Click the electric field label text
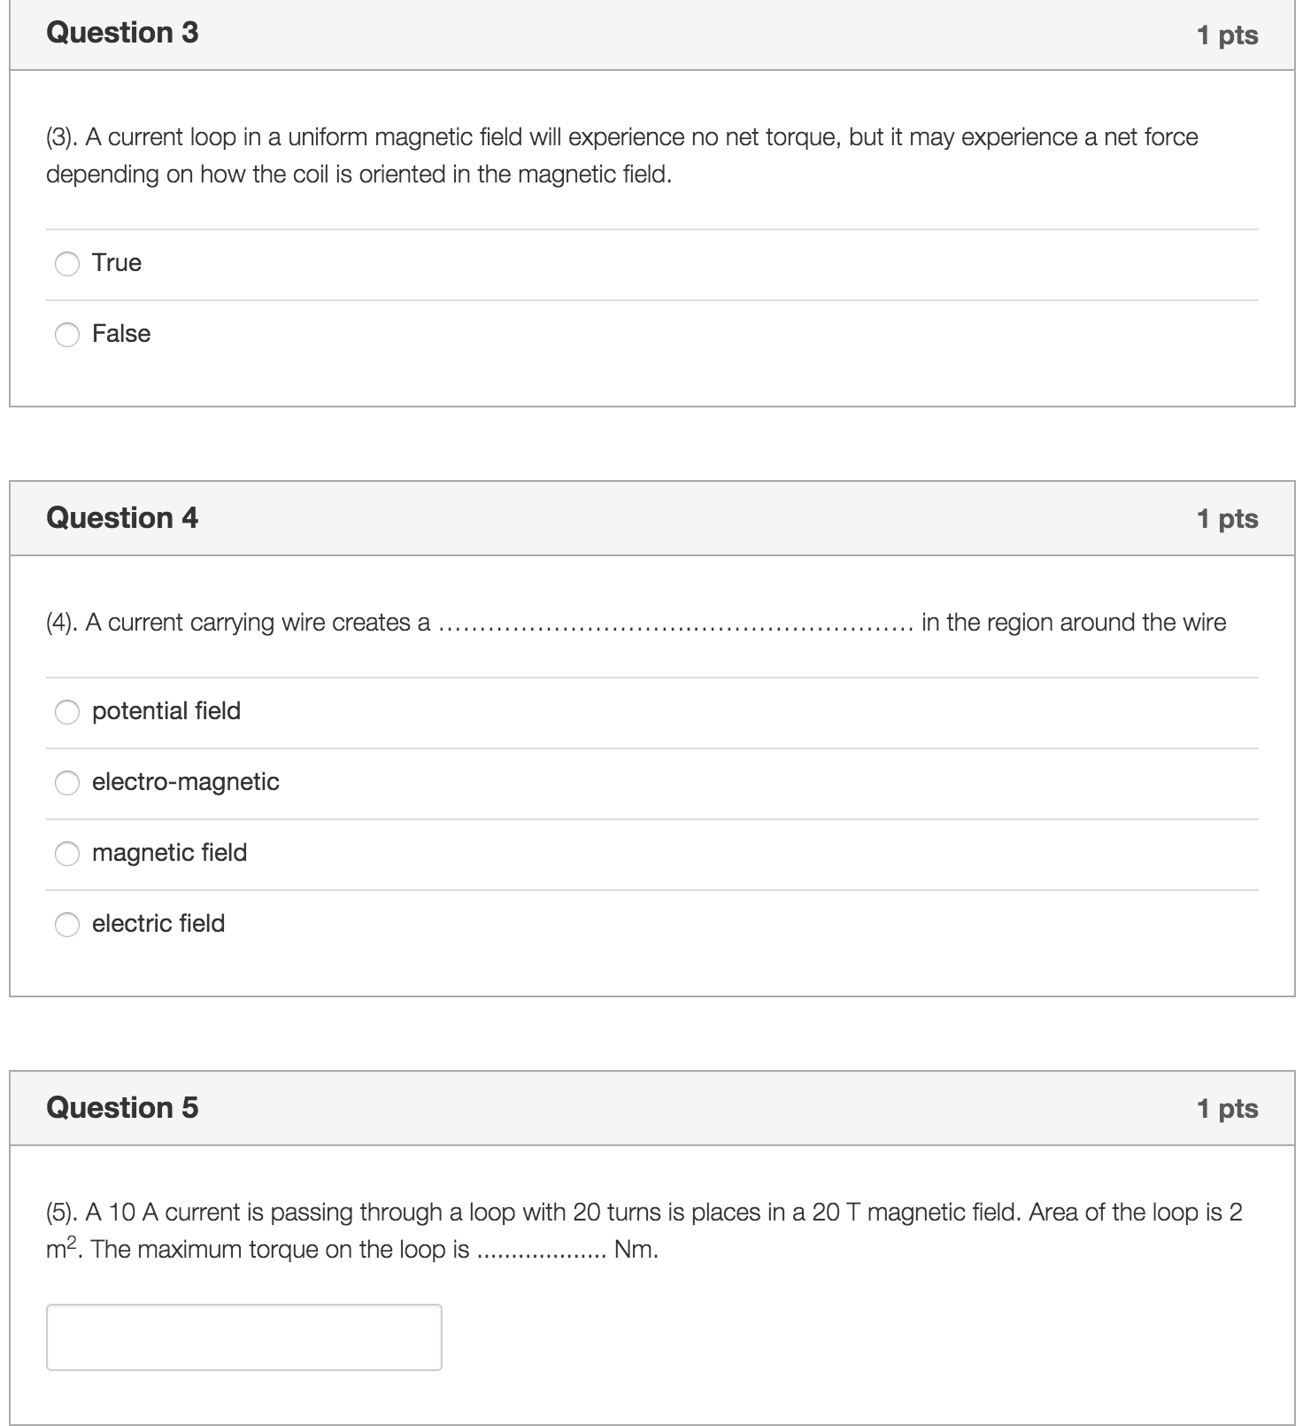 point(158,923)
